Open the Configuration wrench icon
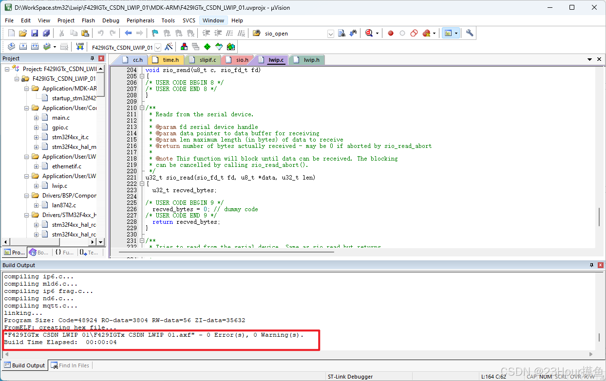 (469, 33)
